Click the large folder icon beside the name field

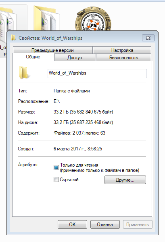pyautogui.click(x=23, y=73)
